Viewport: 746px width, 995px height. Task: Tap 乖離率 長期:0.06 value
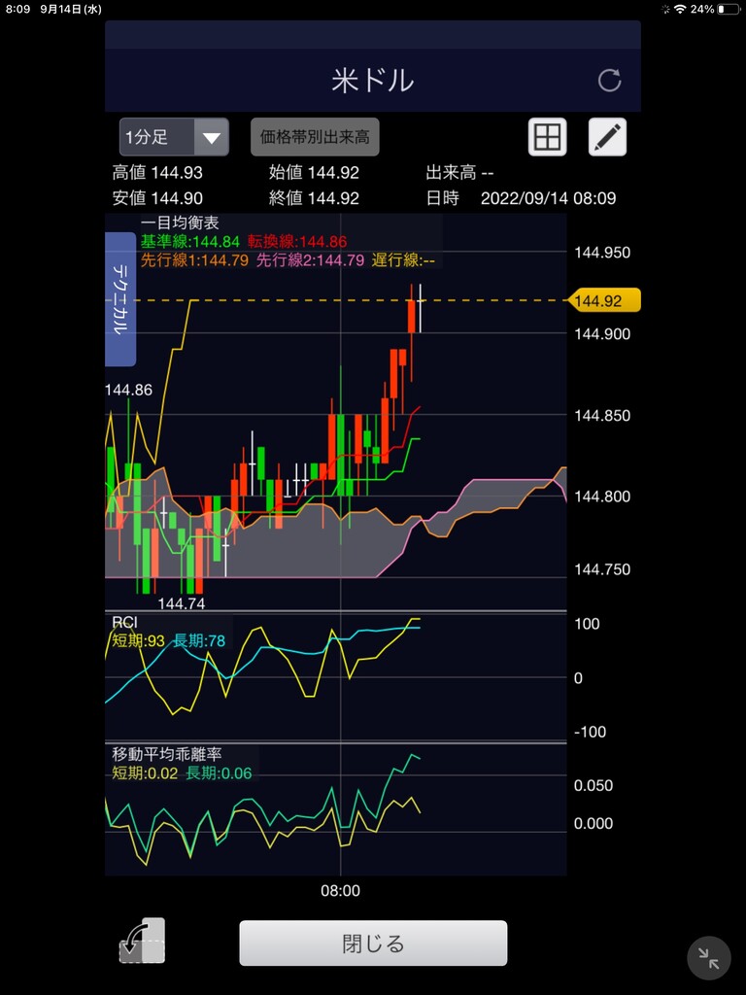[x=219, y=773]
